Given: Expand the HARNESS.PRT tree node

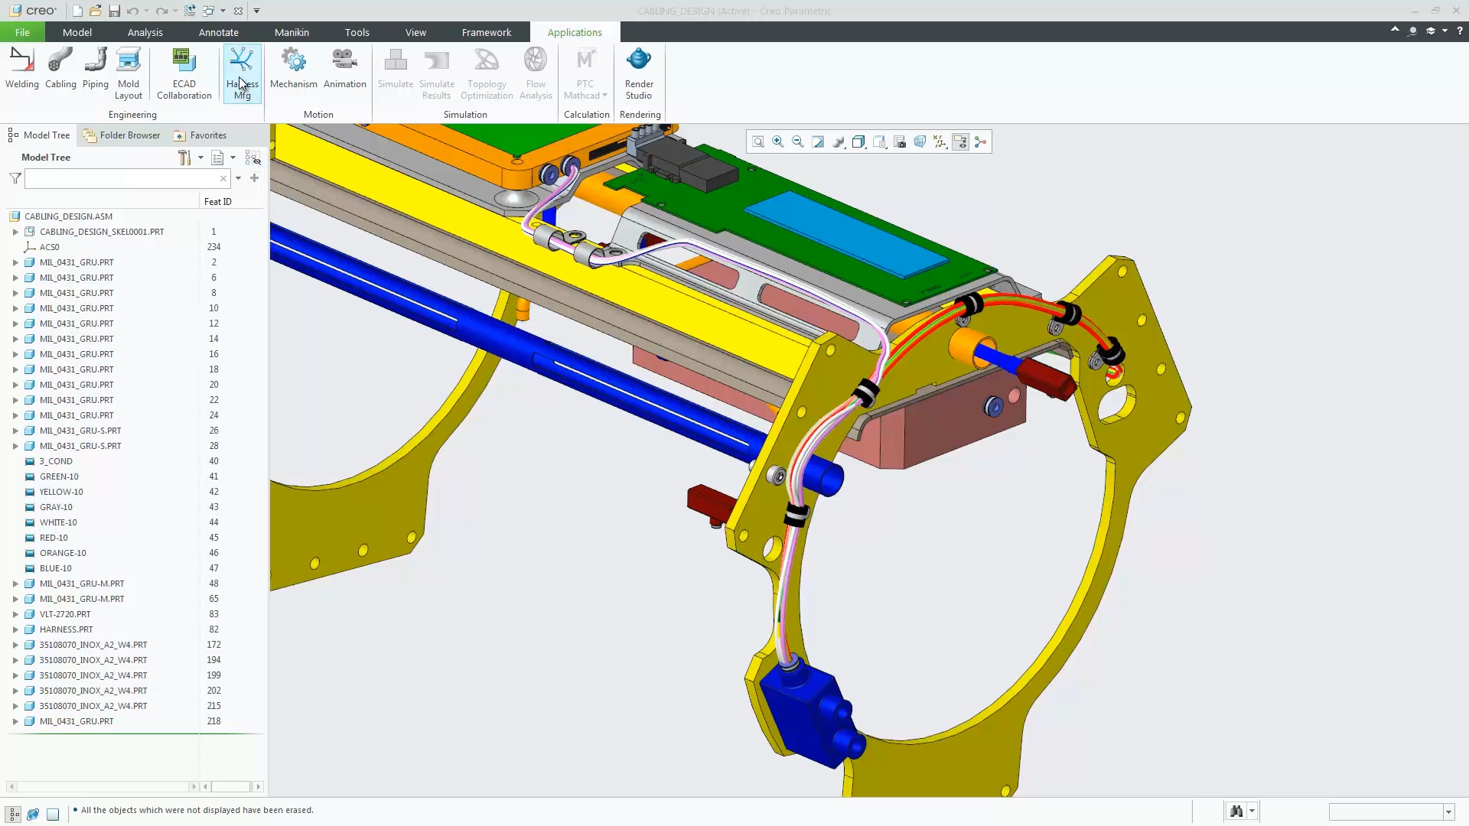Looking at the screenshot, I should point(15,629).
